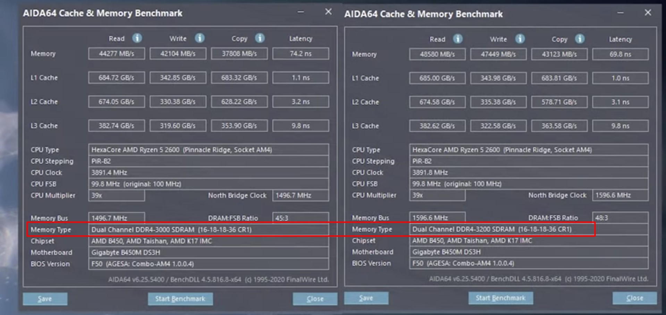Click L2 Cache Read 674.05 GB/s

coord(117,102)
